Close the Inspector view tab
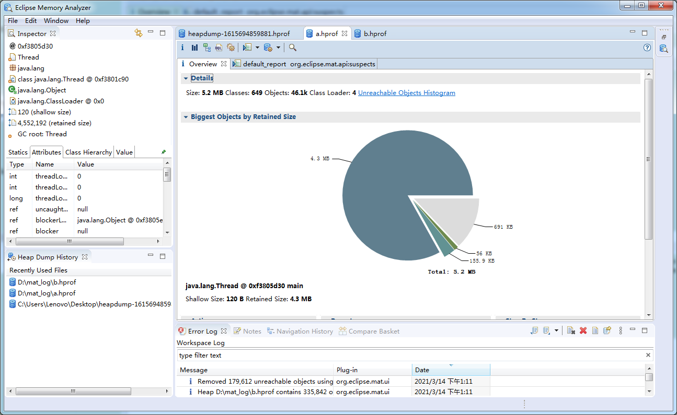Image resolution: width=677 pixels, height=415 pixels. [x=52, y=33]
